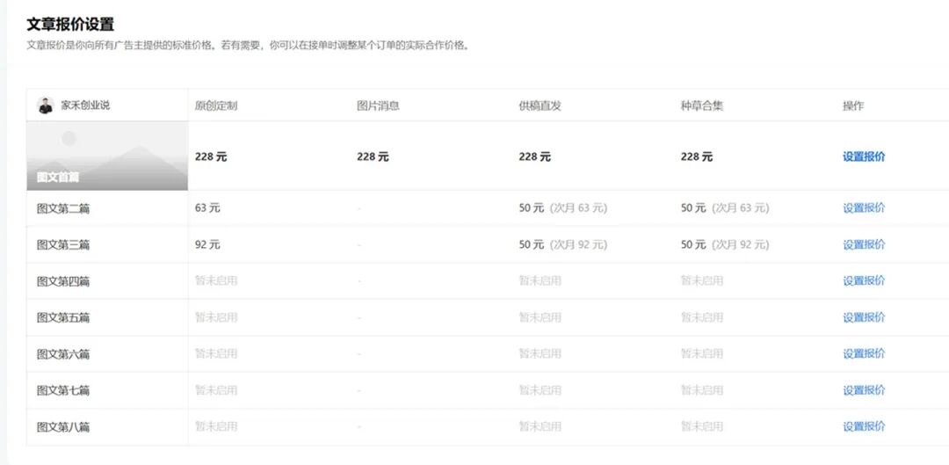Click the 文章报价 description sentence

[249, 46]
